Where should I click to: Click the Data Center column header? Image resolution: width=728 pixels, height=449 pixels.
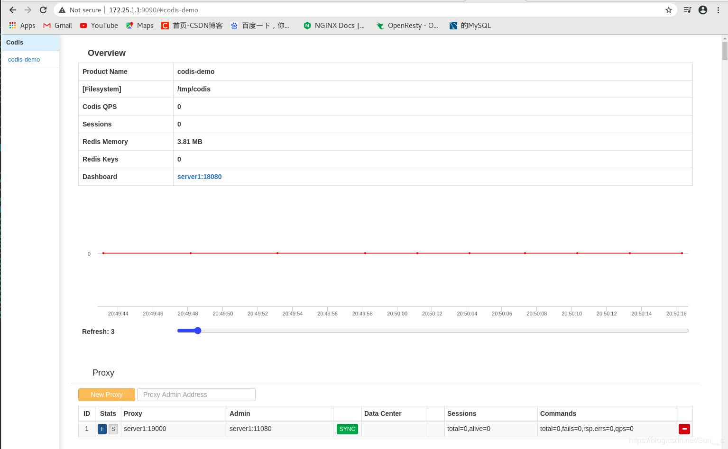point(383,413)
